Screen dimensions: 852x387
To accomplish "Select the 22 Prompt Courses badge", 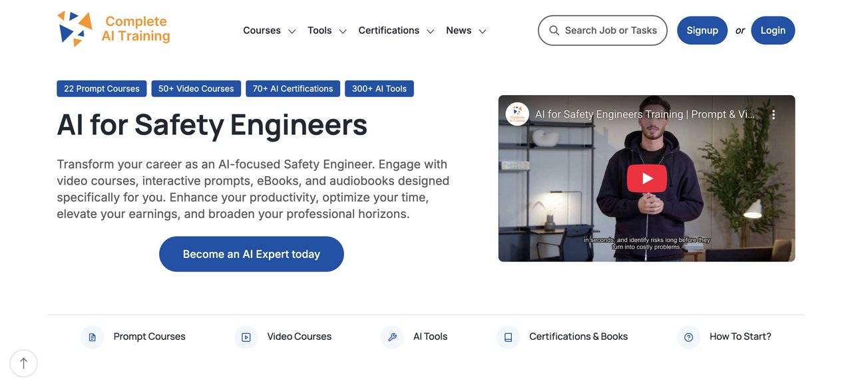I will point(102,88).
